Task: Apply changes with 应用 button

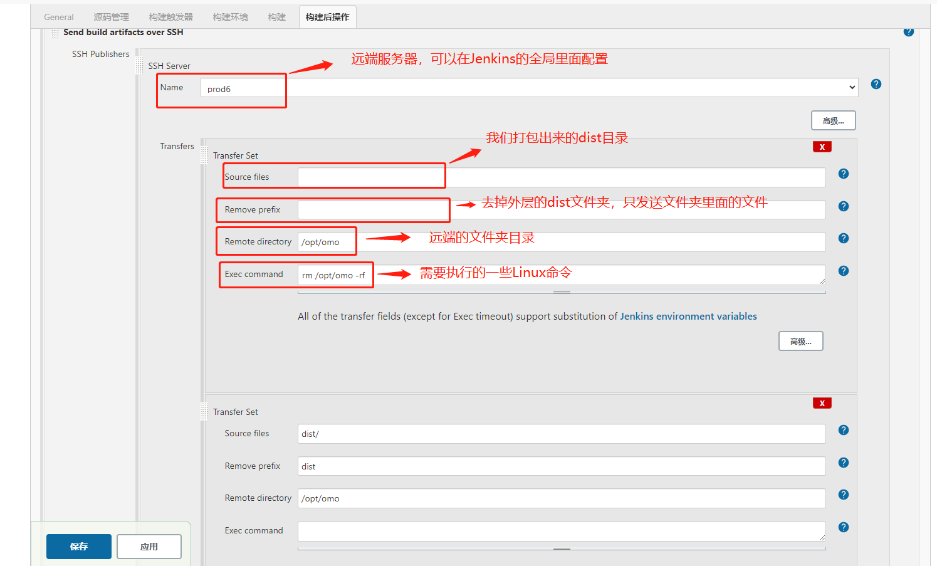Action: (149, 547)
